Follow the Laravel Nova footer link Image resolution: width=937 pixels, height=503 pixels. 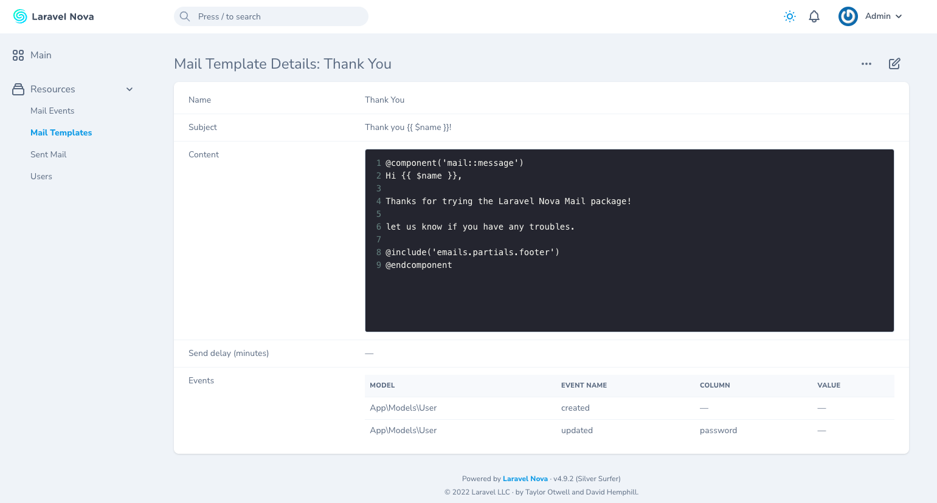525,479
